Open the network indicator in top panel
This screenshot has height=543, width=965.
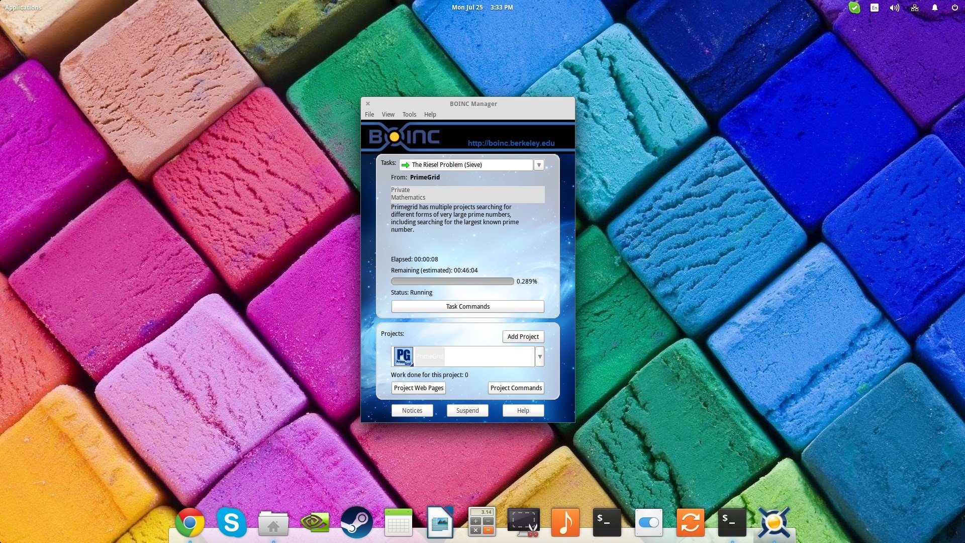(x=915, y=8)
